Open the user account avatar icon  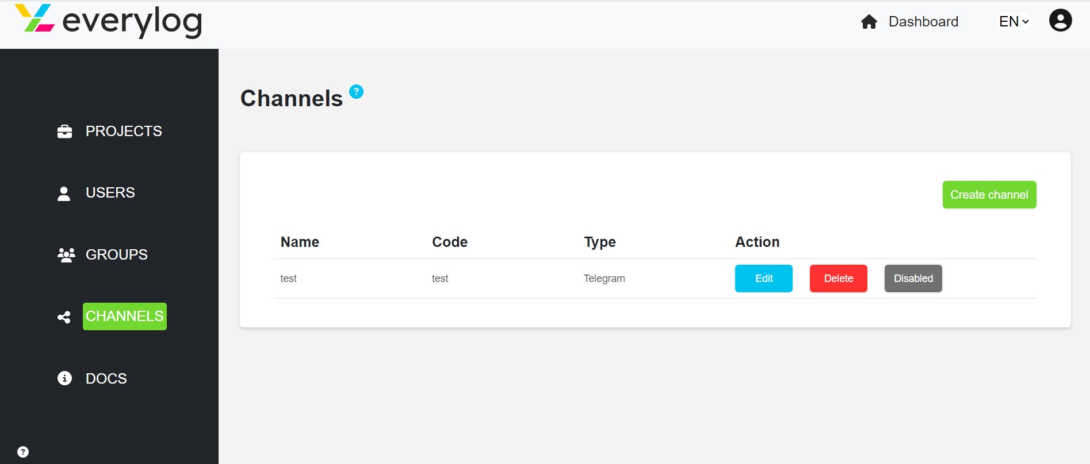pos(1060,21)
